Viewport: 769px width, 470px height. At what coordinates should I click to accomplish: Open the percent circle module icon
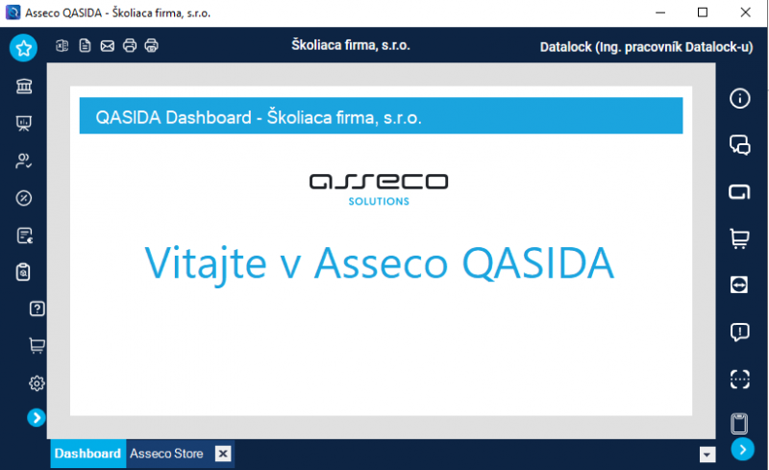[x=23, y=198]
